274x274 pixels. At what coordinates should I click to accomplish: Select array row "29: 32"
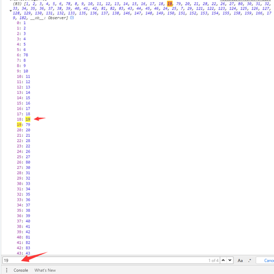click(23, 178)
